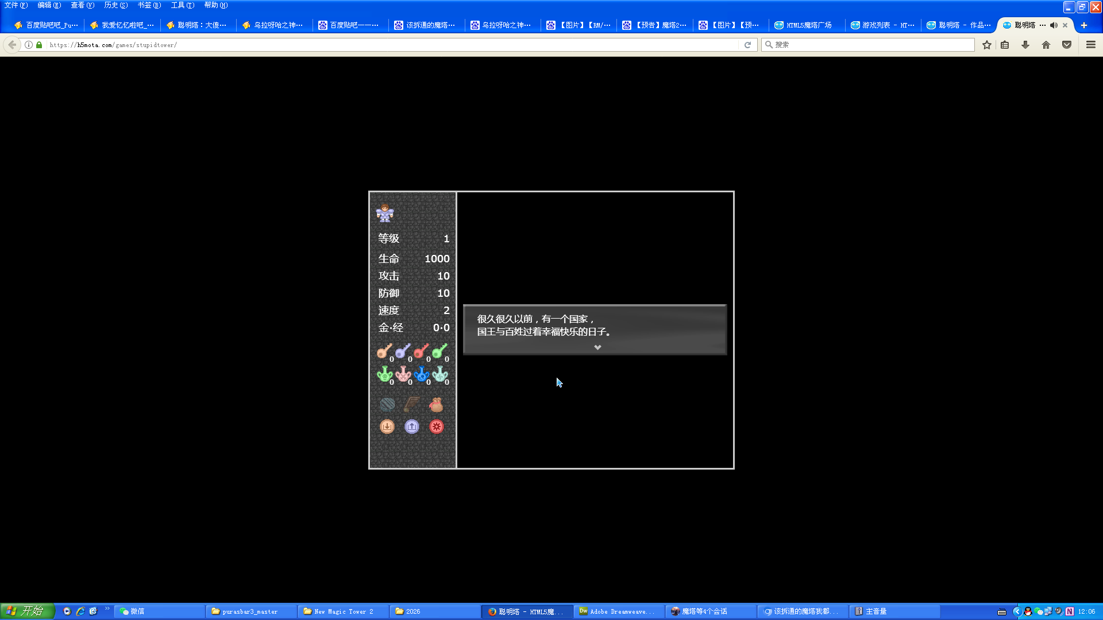The width and height of the screenshot is (1103, 620).
Task: Click the blue potion flask
Action: coord(421,374)
